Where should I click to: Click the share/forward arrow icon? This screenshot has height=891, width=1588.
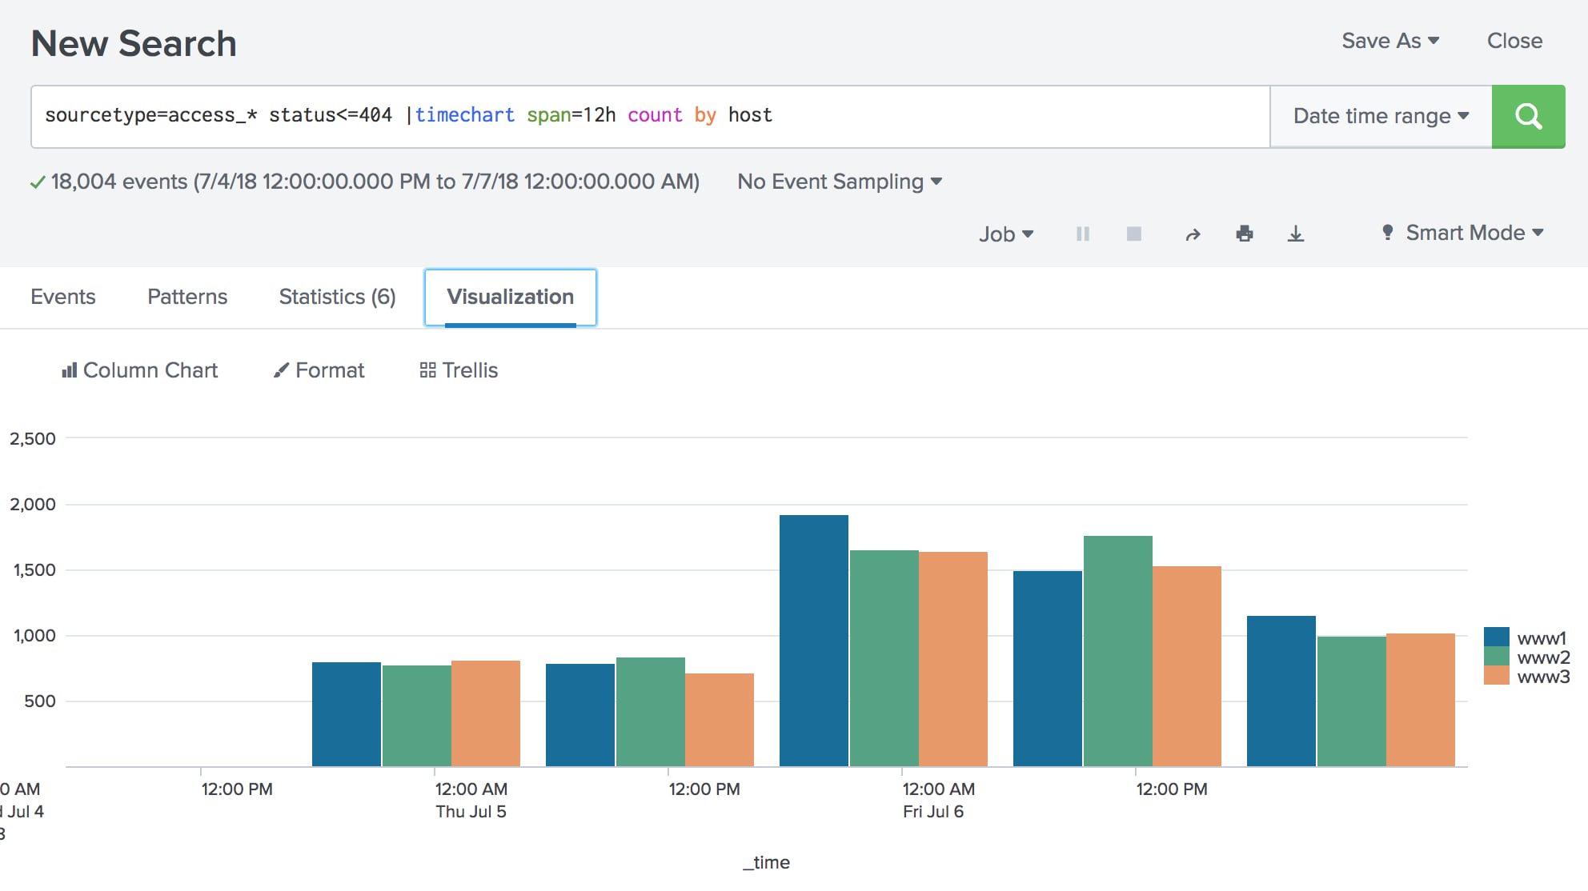click(1192, 232)
